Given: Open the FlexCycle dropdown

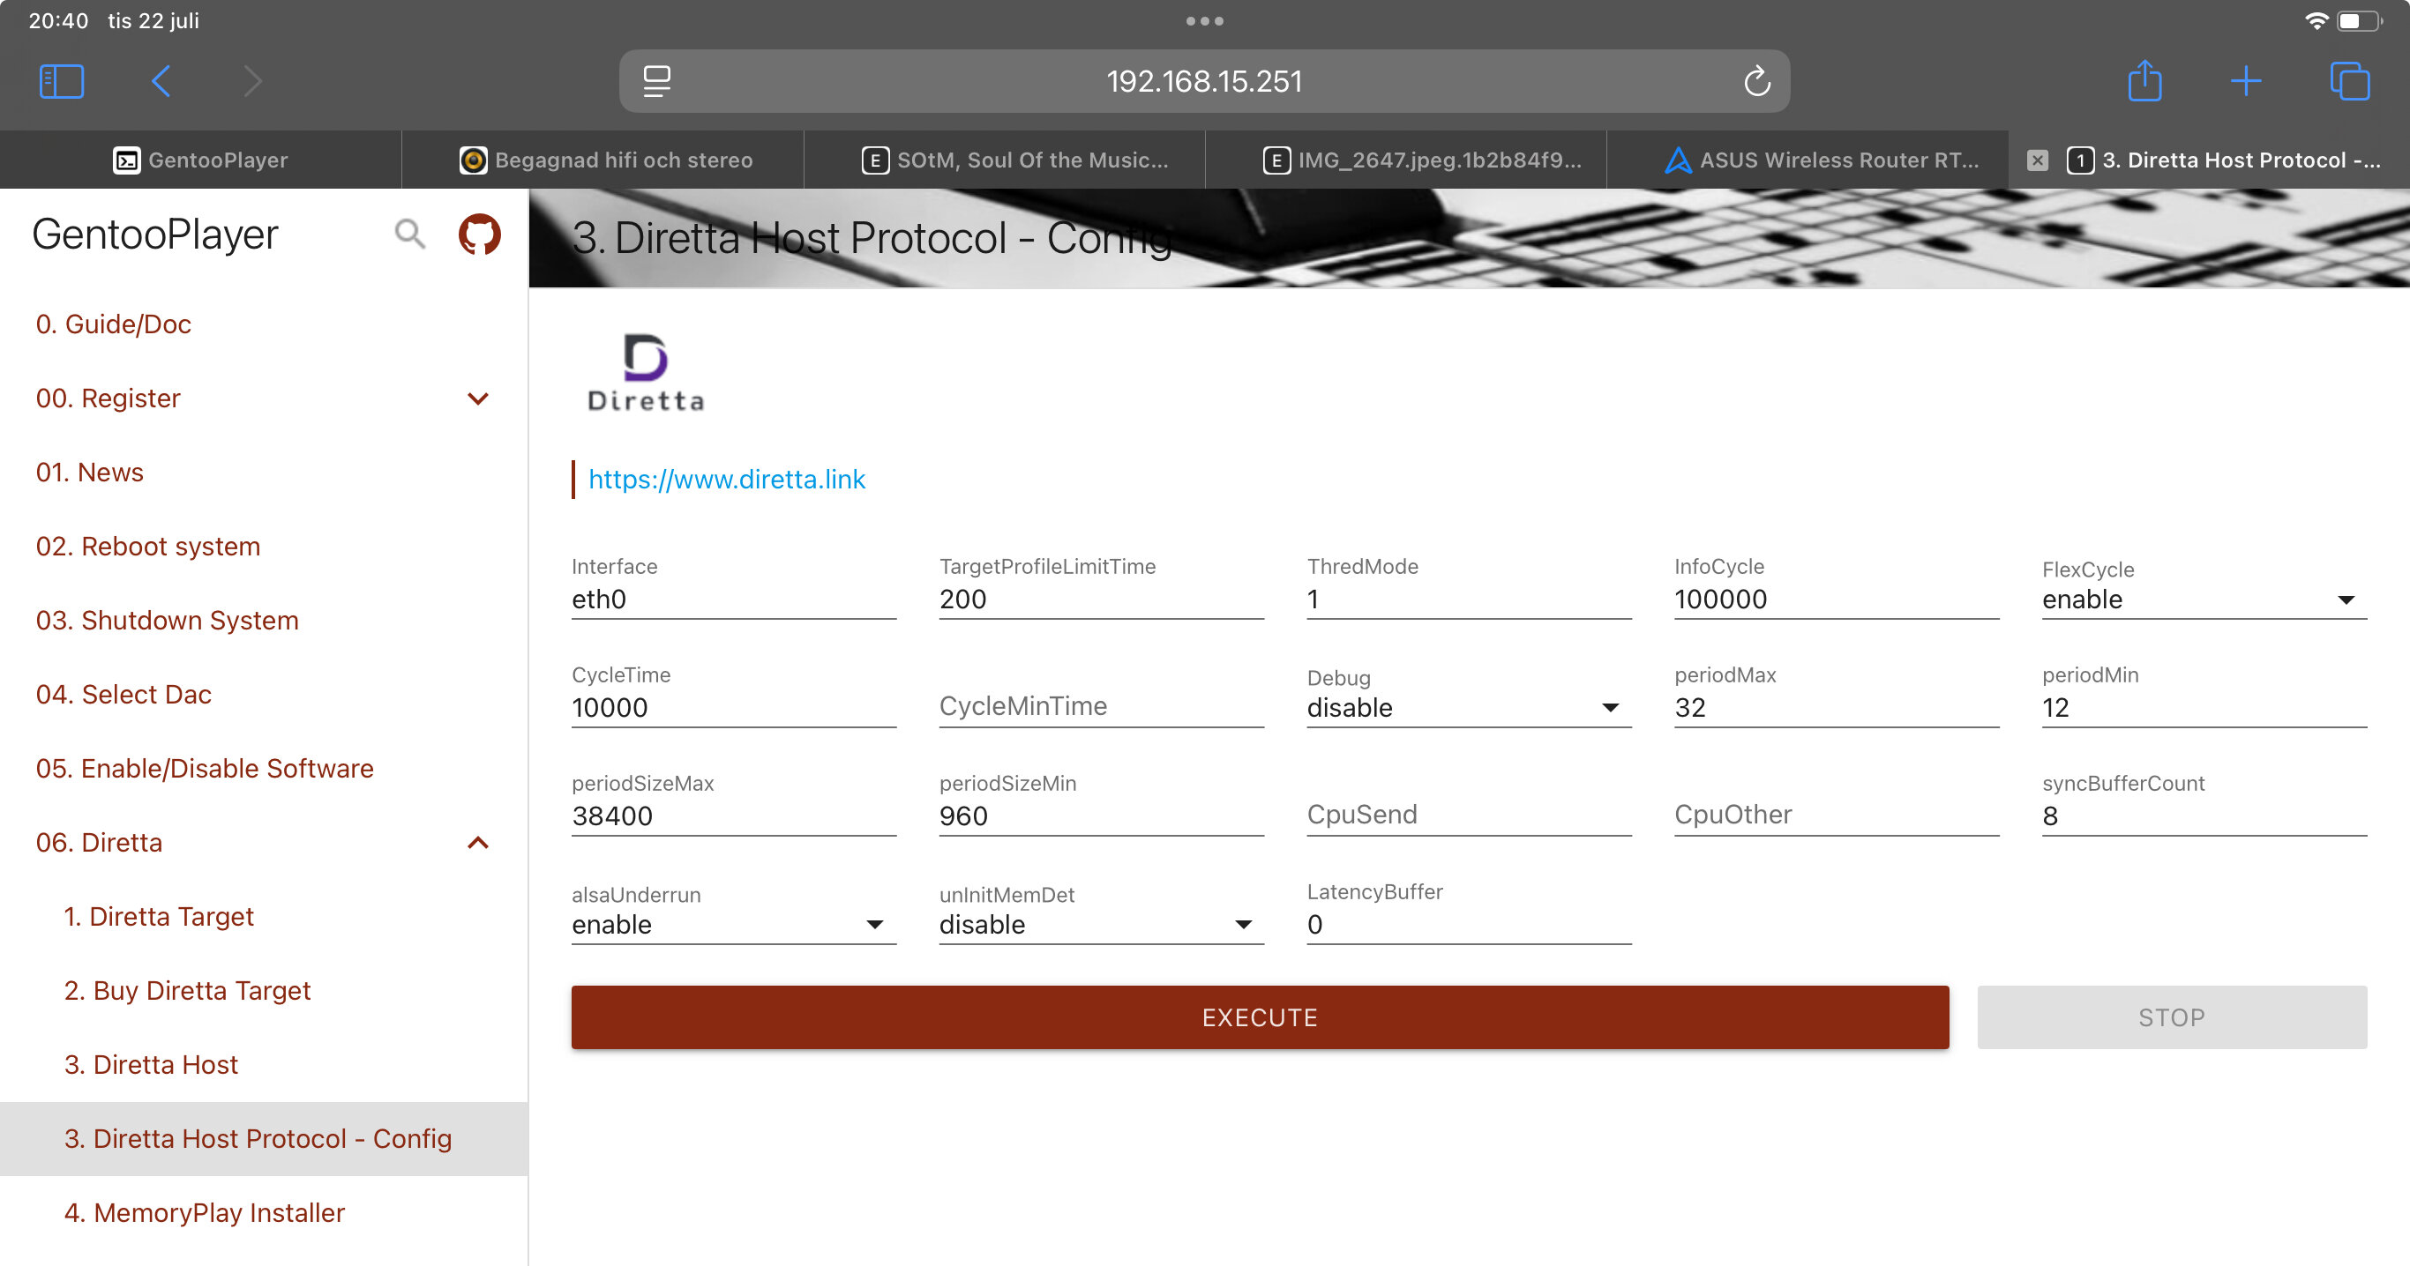Looking at the screenshot, I should tap(2204, 599).
